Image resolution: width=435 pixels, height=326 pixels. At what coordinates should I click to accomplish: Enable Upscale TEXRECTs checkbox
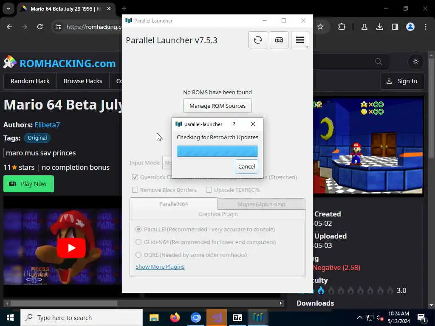coord(209,190)
